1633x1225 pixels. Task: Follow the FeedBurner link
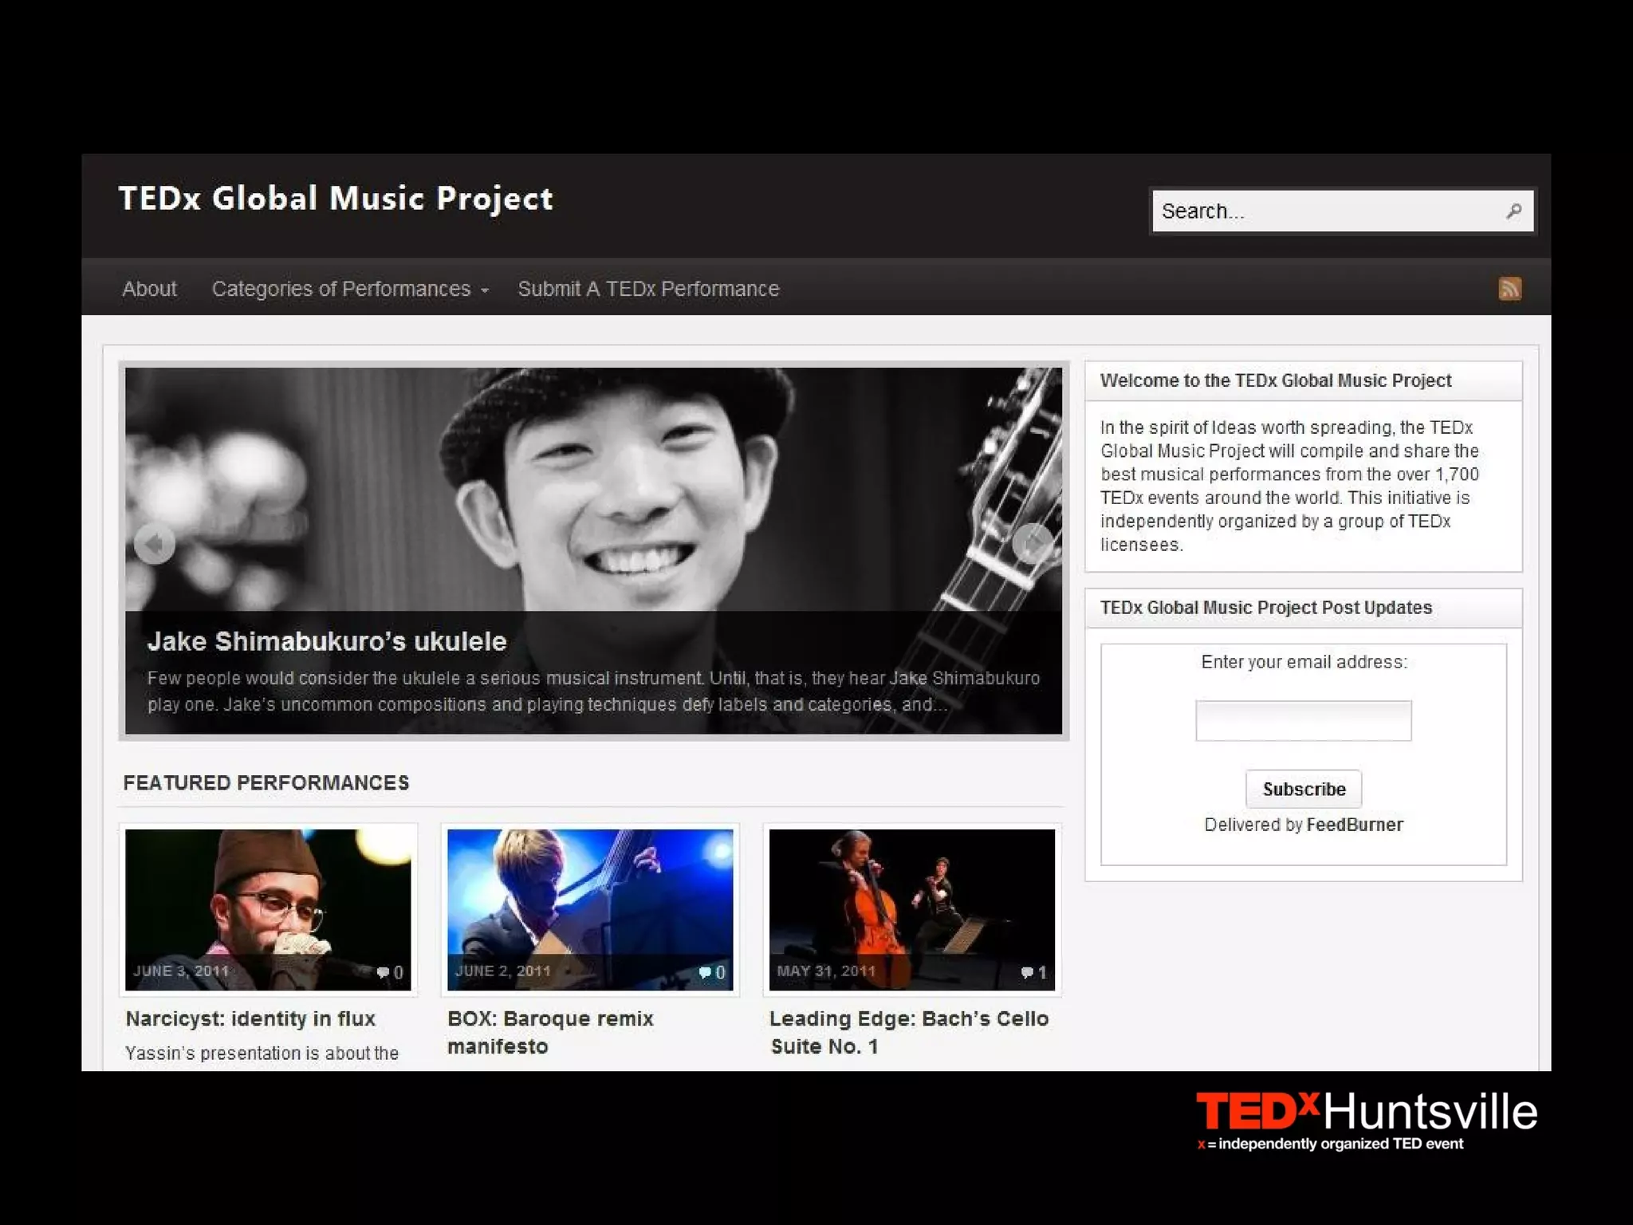[x=1354, y=825]
